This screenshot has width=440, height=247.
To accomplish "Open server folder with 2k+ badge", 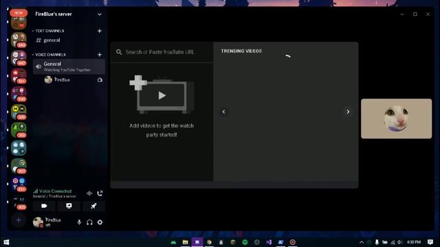I will (19, 184).
